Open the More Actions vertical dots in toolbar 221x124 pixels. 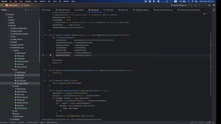pyautogui.click(x=199, y=5)
